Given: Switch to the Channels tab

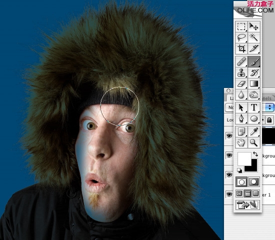Looking at the screenshot, I should tap(267, 98).
